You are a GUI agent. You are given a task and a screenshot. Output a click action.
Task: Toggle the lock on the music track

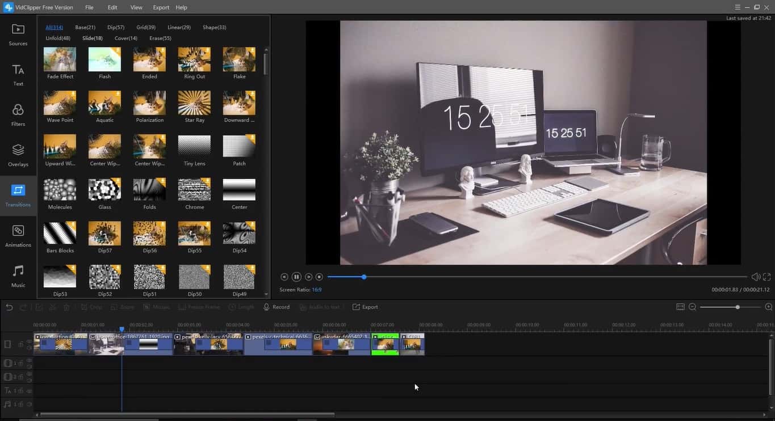pos(20,405)
